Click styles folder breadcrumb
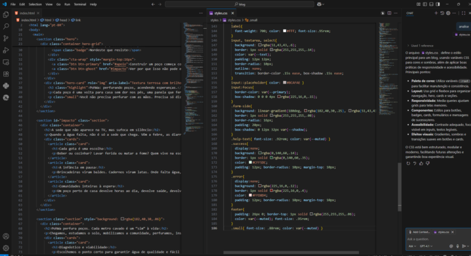The width and height of the screenshot is (471, 256). tap(215, 20)
